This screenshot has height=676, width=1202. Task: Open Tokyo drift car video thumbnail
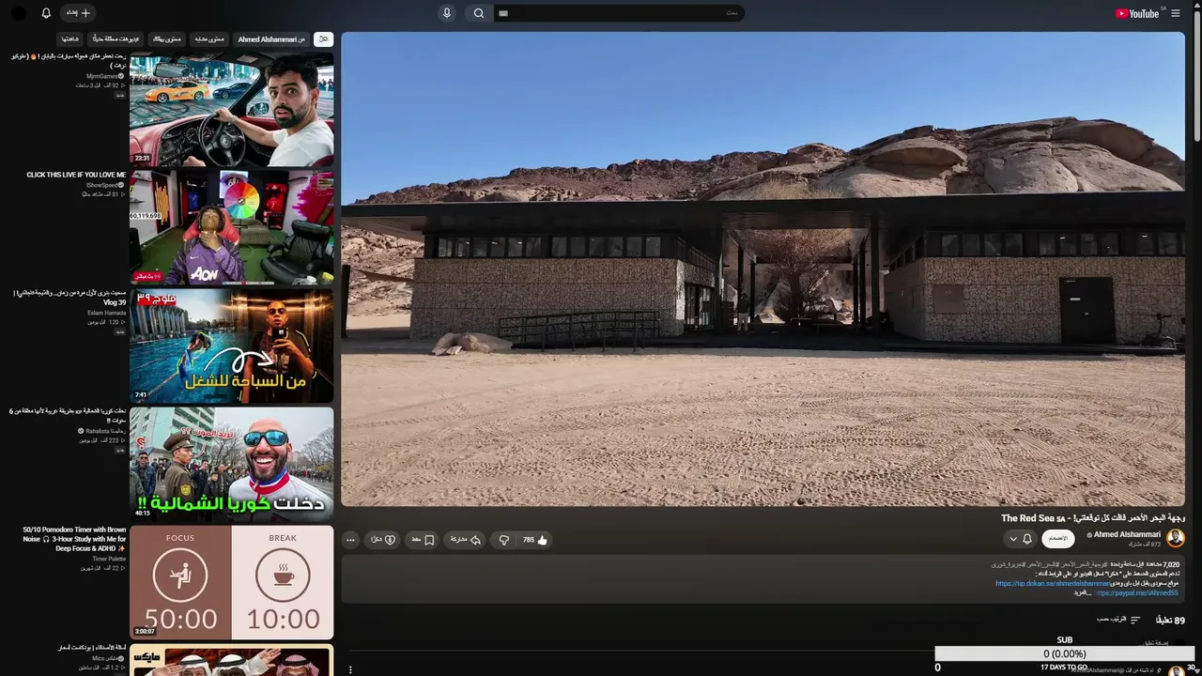coord(231,109)
